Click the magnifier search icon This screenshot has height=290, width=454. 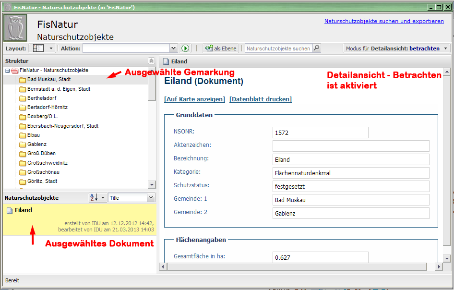pyautogui.click(x=316, y=48)
